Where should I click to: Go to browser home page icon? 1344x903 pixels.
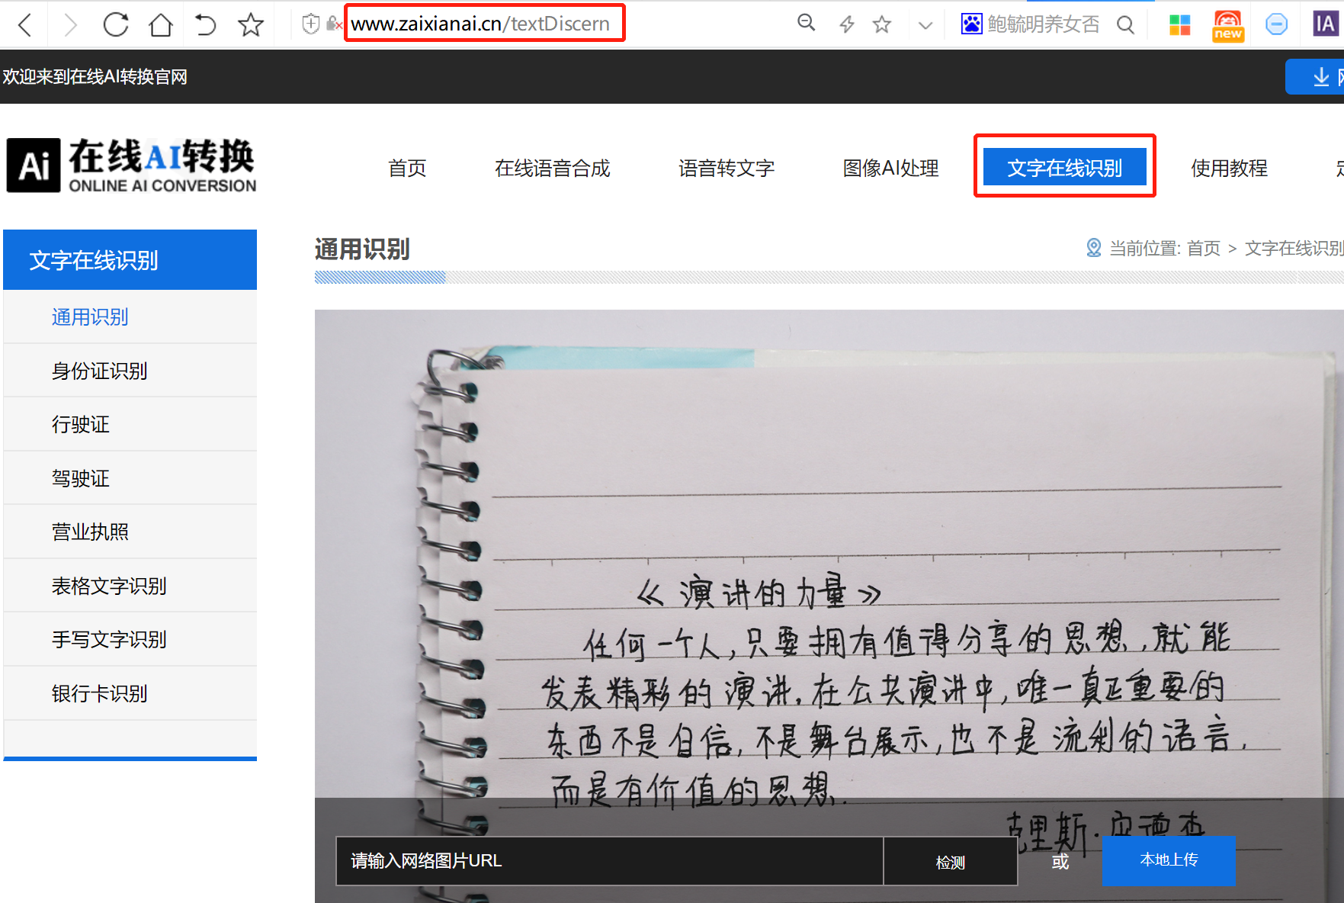tap(160, 24)
